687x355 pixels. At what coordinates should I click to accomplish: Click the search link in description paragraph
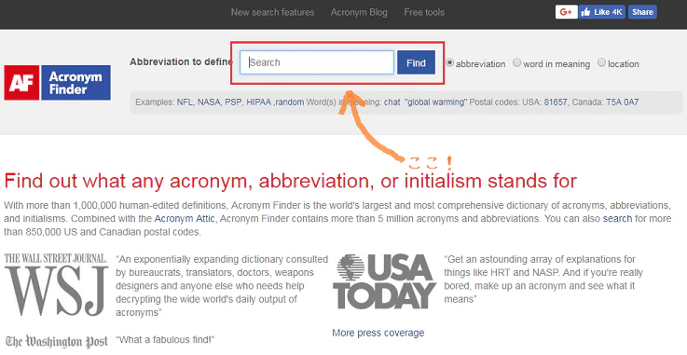[x=617, y=218]
